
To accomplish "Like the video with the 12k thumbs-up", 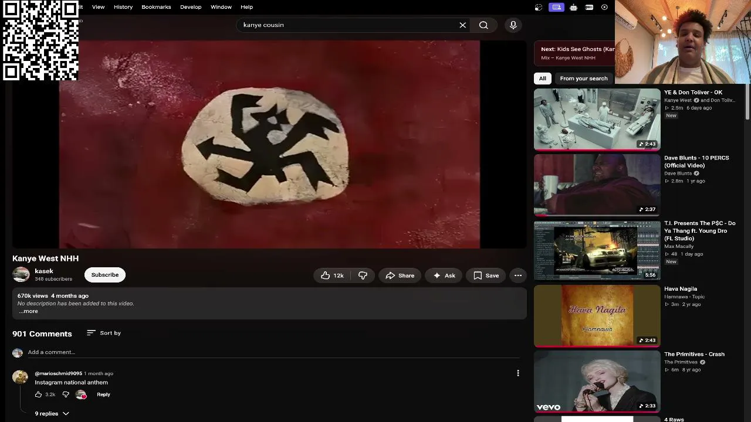I will pyautogui.click(x=332, y=275).
